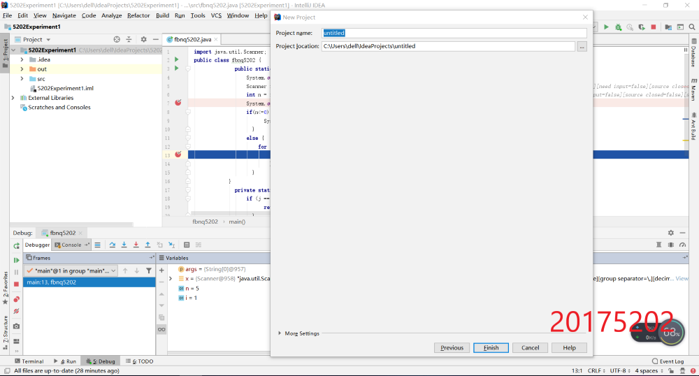Toggle breakpoint on editor line 13
The image size is (699, 376).
[178, 154]
